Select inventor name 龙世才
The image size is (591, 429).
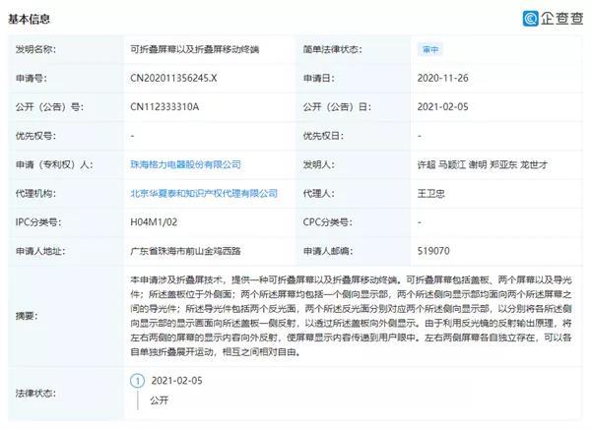[534, 164]
